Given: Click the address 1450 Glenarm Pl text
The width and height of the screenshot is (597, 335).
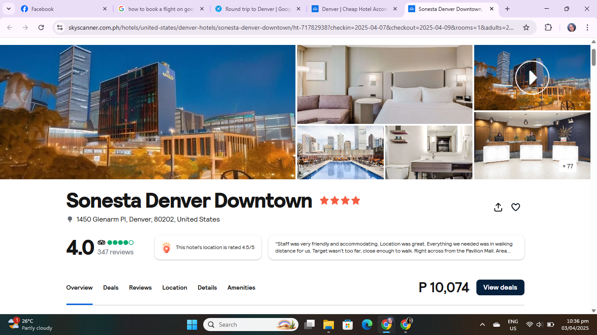Looking at the screenshot, I should [148, 219].
